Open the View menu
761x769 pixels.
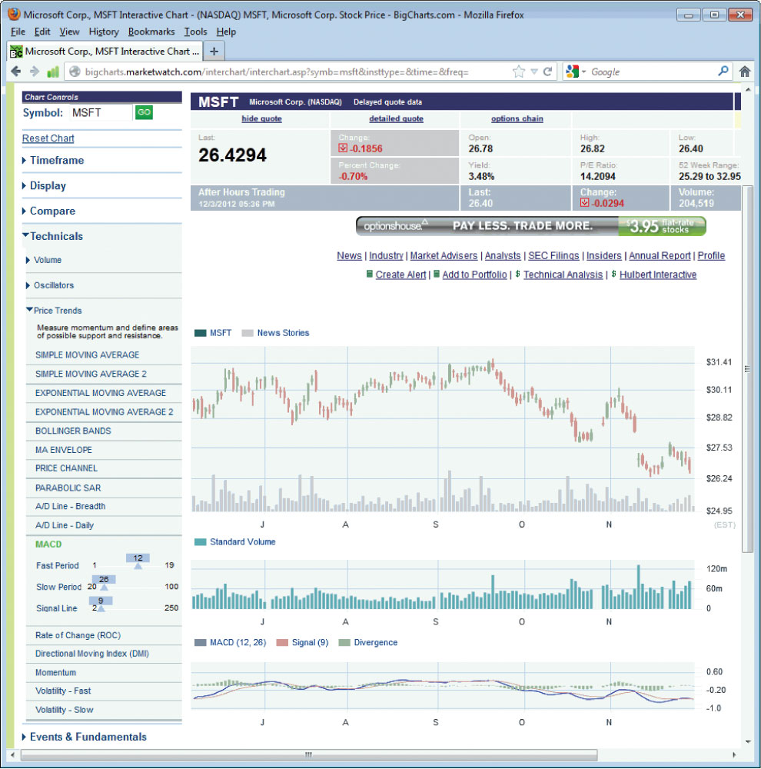pyautogui.click(x=69, y=32)
